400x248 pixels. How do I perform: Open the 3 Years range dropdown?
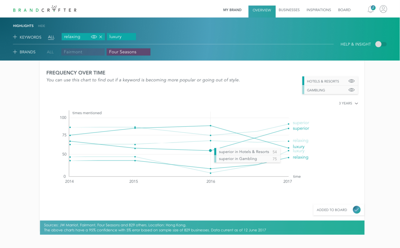coord(348,103)
